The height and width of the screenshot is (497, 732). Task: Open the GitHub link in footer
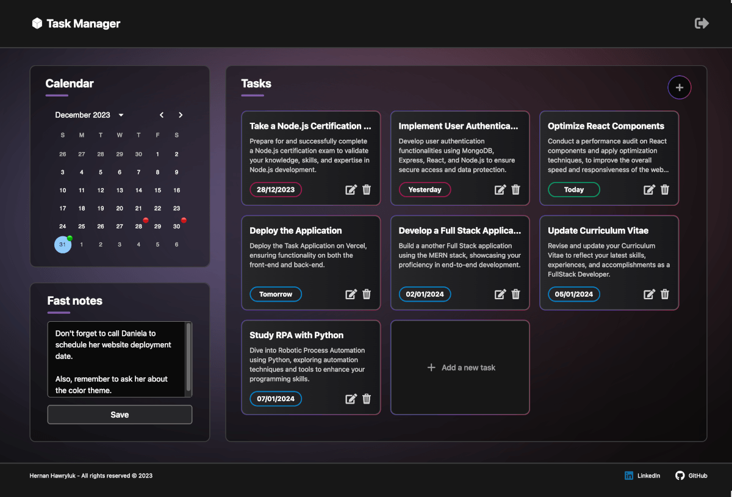pyautogui.click(x=692, y=476)
